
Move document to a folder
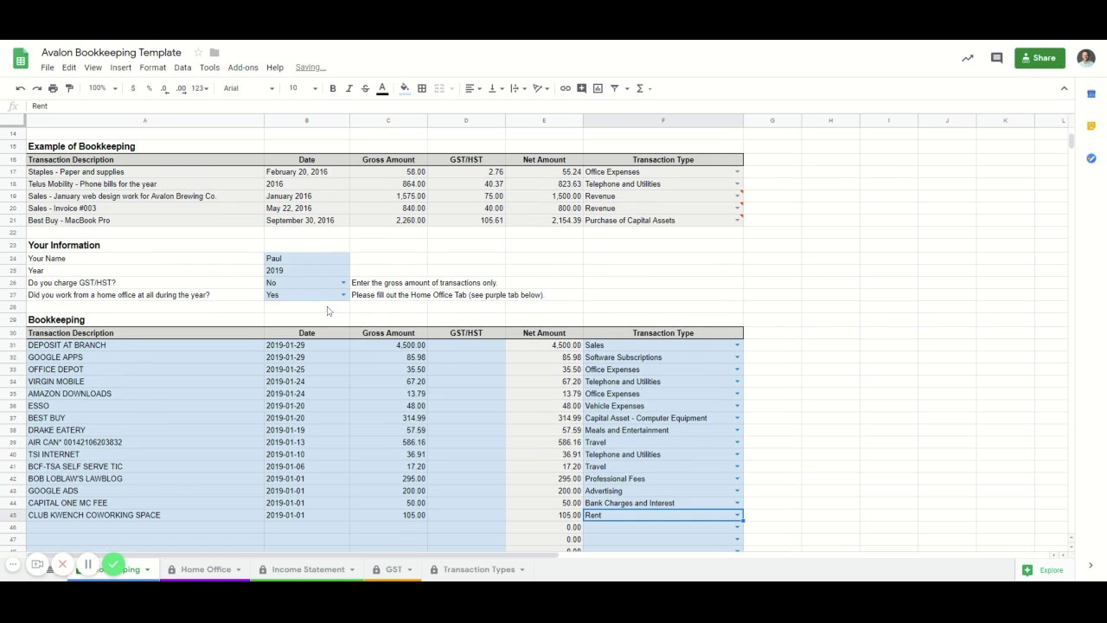[214, 53]
